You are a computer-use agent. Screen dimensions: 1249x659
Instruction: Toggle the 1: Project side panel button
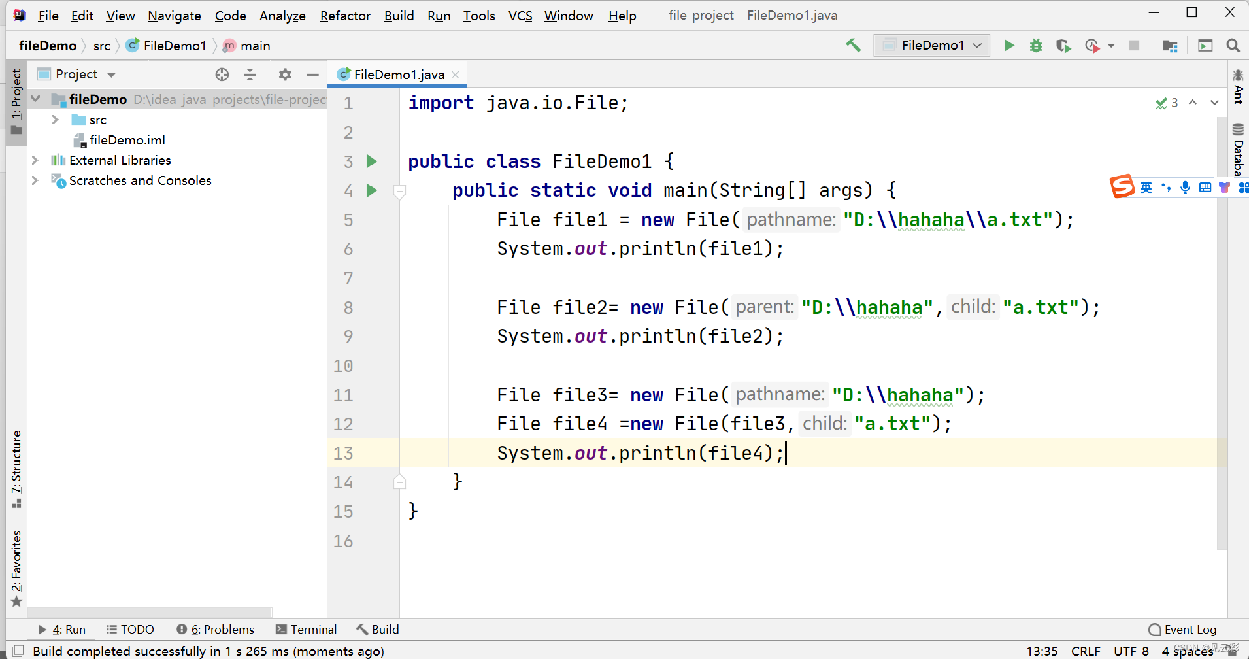pos(16,102)
